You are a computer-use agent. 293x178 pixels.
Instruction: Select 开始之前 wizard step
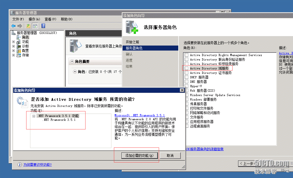point(132,42)
